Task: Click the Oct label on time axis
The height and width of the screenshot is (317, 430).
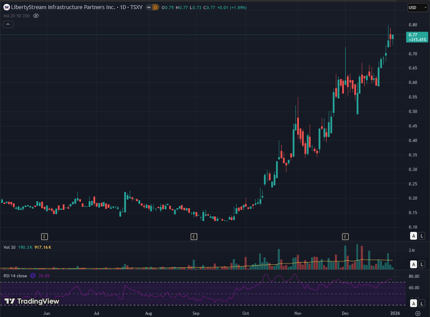Action: pyautogui.click(x=246, y=313)
